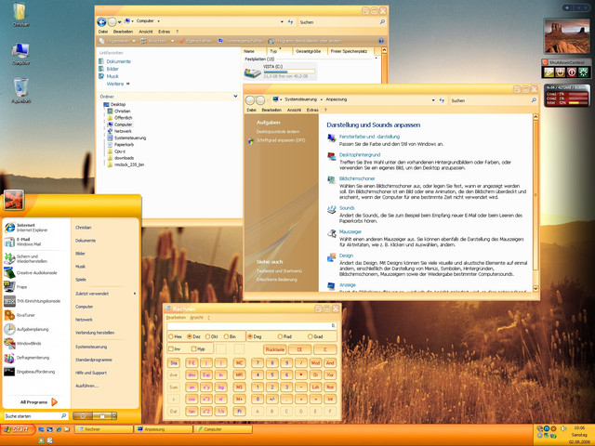Viewport: 595px width, 446px height.
Task: Refresh the Computer window address bar
Action: [x=291, y=22]
